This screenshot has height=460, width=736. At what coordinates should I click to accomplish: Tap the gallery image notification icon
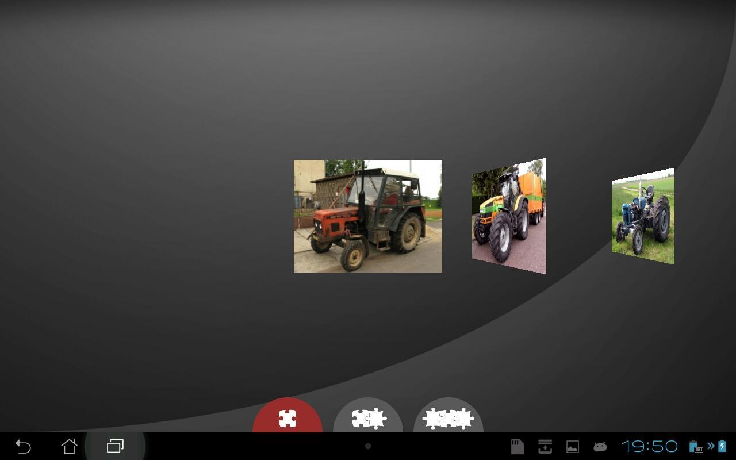[x=572, y=446]
